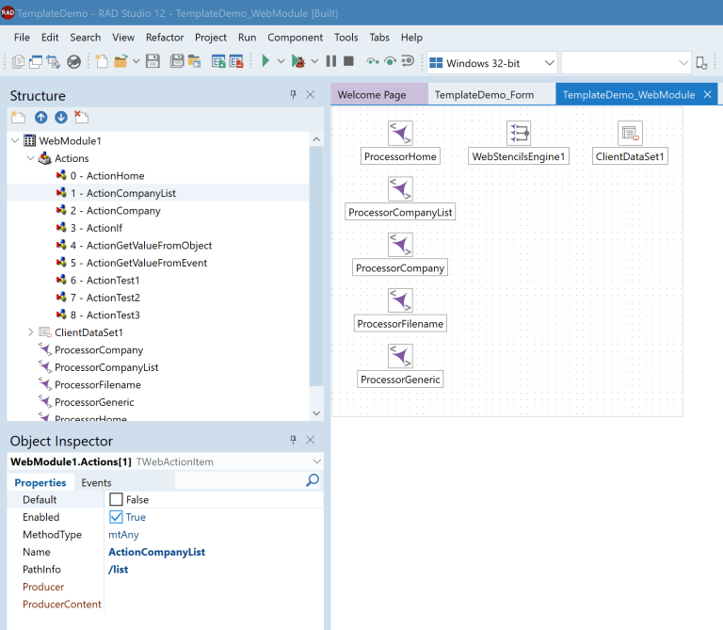This screenshot has width=723, height=630.
Task: Click the Run Until Return icon
Action: 408,61
